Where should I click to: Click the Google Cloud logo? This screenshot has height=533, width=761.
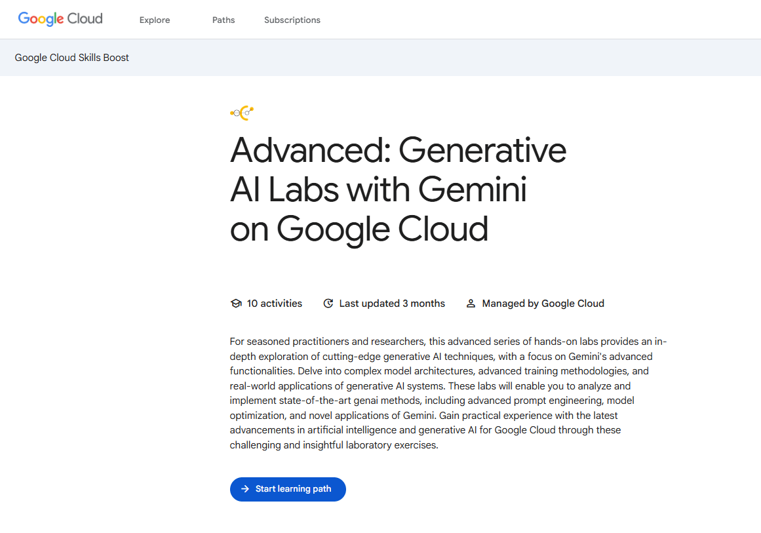point(60,19)
